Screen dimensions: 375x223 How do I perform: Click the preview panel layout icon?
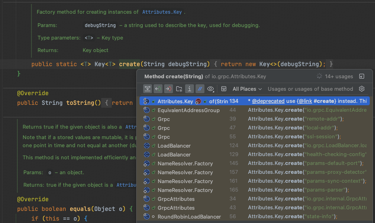tap(224, 89)
